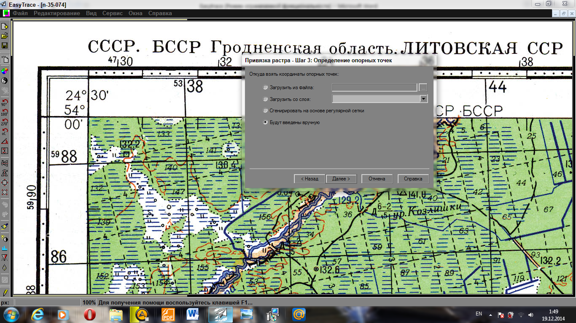The image size is (576, 323).
Task: Open the Файл menu
Action: [x=20, y=13]
